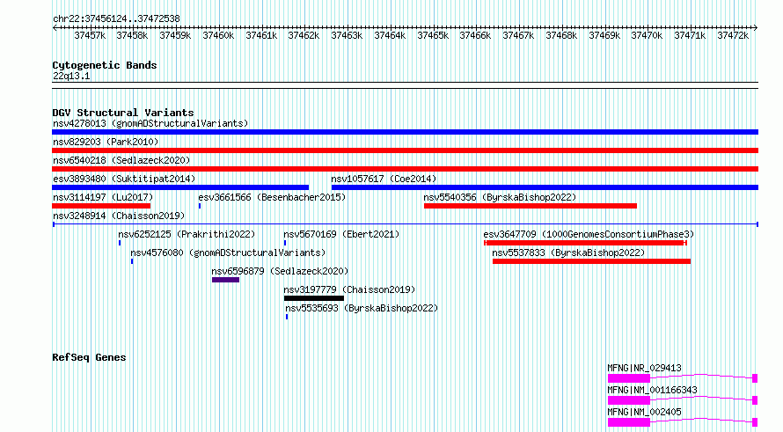Viewport: 783px width, 432px height.
Task: Click the 37467k ruler position
Action: point(518,35)
